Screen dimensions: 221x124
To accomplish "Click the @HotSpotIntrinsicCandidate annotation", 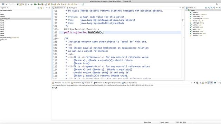I will coord(81,29).
